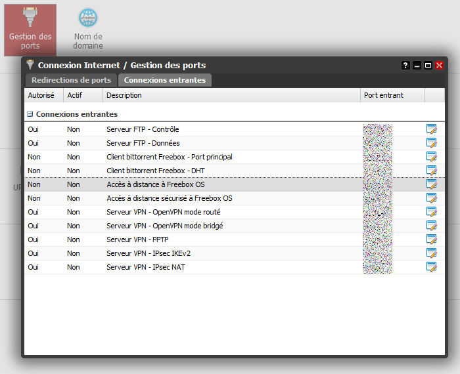
Task: Edit the Serveur VPN - IPsec NAT entry
Action: [x=432, y=267]
